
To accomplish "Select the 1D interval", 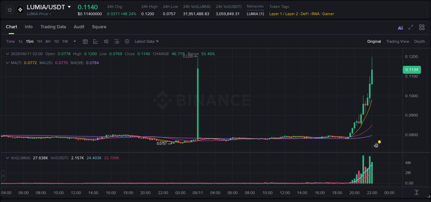I will [x=56, y=41].
